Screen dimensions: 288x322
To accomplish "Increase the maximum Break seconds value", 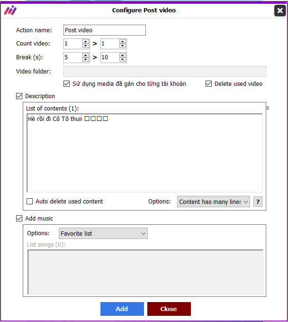I will (123, 55).
